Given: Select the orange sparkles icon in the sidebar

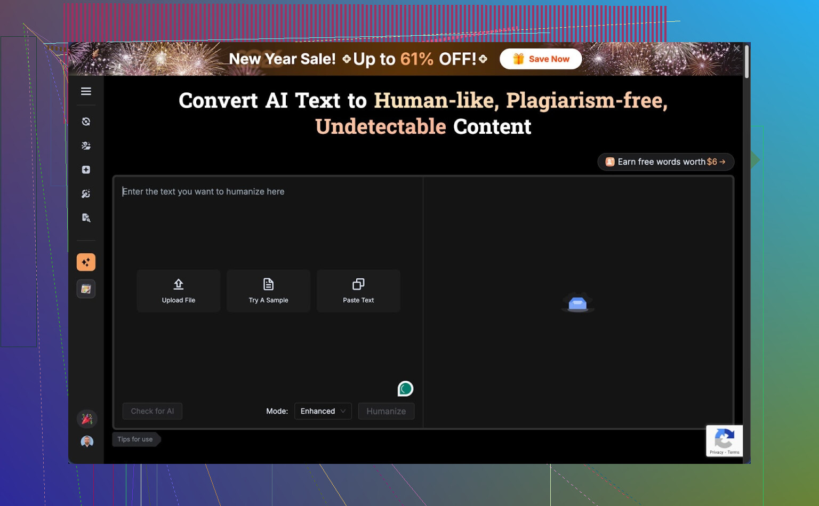Looking at the screenshot, I should (x=86, y=262).
